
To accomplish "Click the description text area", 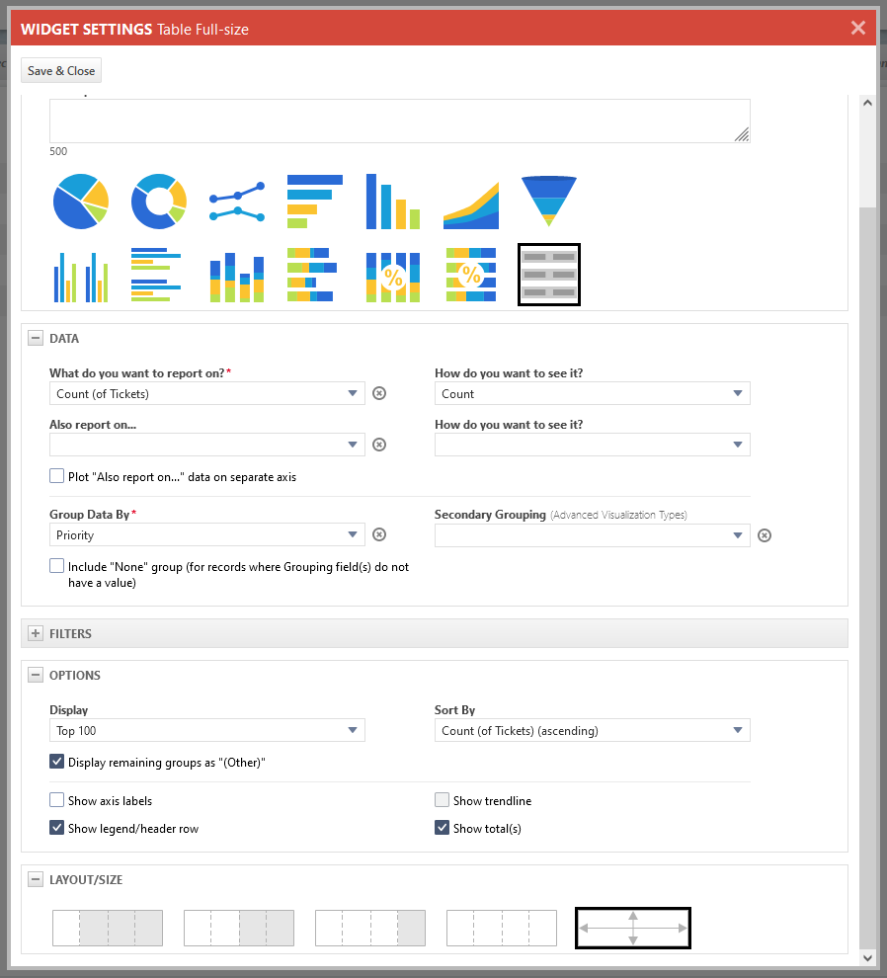I will click(399, 121).
